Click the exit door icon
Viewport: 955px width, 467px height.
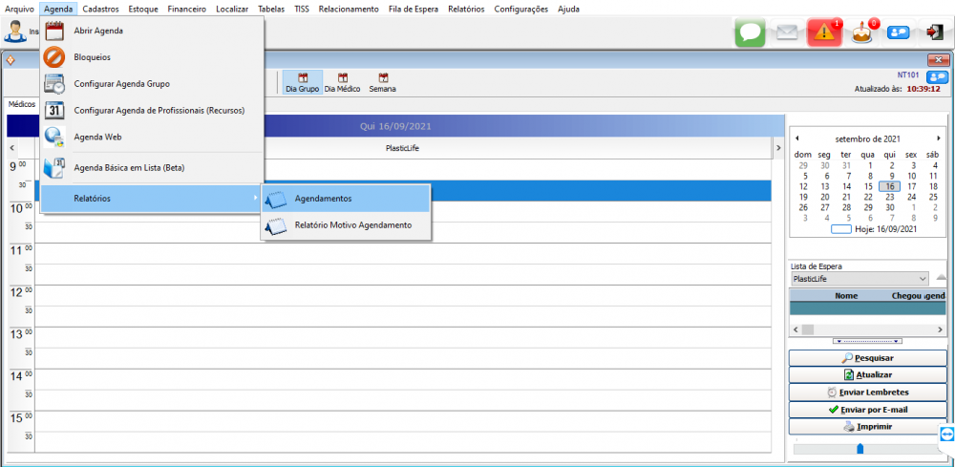pyautogui.click(x=934, y=32)
